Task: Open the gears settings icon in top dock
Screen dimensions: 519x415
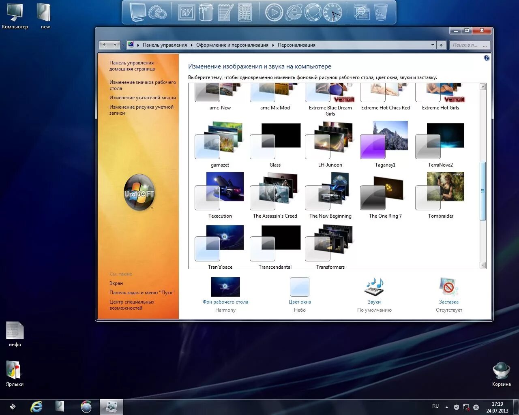Action: [157, 13]
